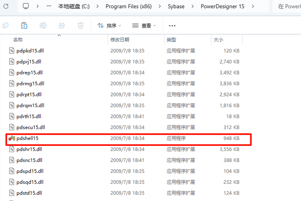Select the pdsnc15.dll file icon
Screen dimensions: 301x201
click(12, 160)
